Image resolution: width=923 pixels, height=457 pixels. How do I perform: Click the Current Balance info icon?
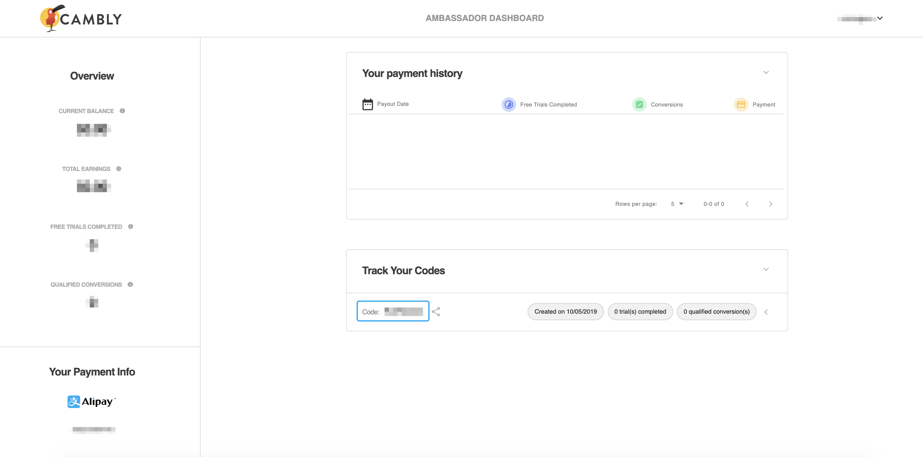click(122, 111)
